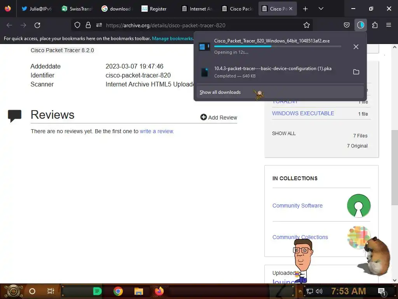Open the extensions puzzle icon
398x299 pixels.
(x=375, y=25)
